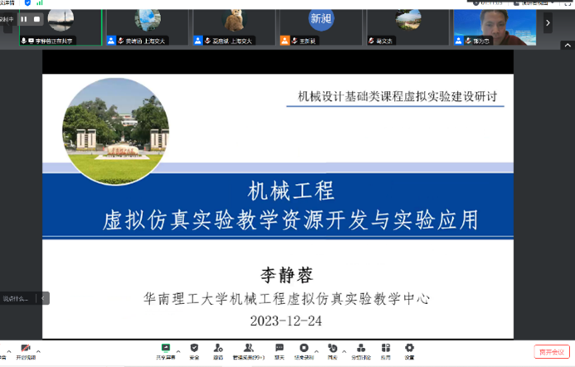Expand share screen options arrow
Viewport: 575px width, 367px height.
(178, 349)
